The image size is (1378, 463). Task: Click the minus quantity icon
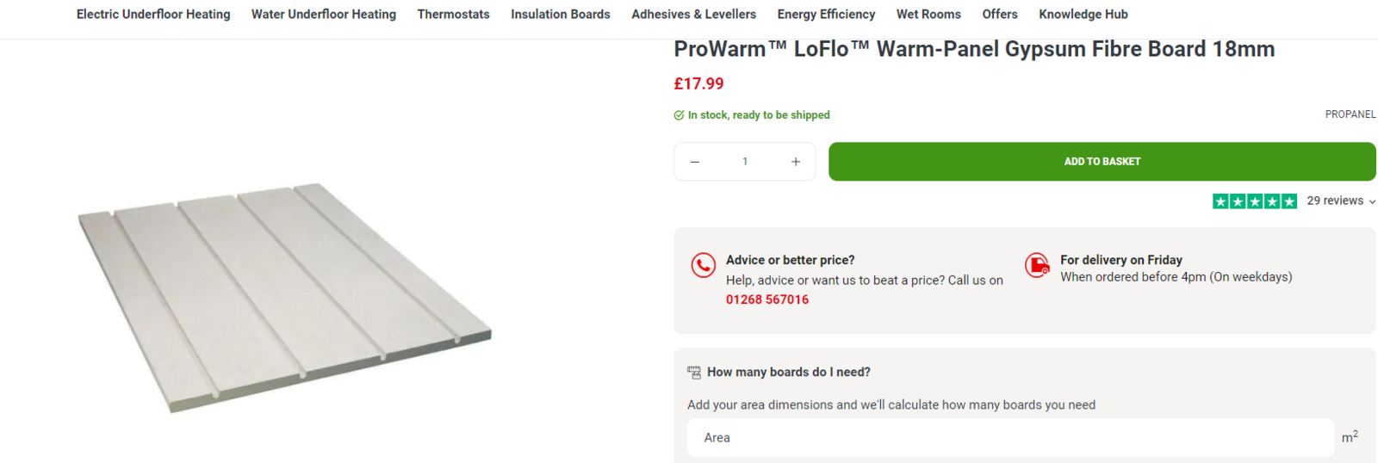point(695,162)
